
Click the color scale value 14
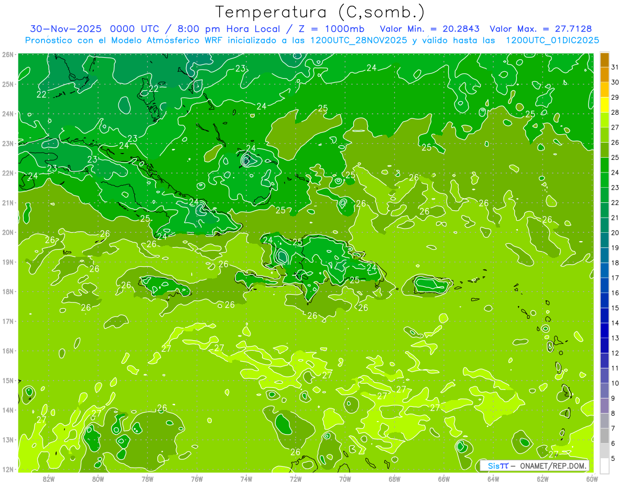click(615, 323)
